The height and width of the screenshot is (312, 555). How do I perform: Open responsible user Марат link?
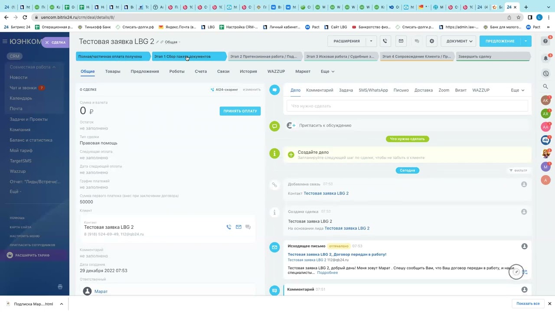point(101,291)
